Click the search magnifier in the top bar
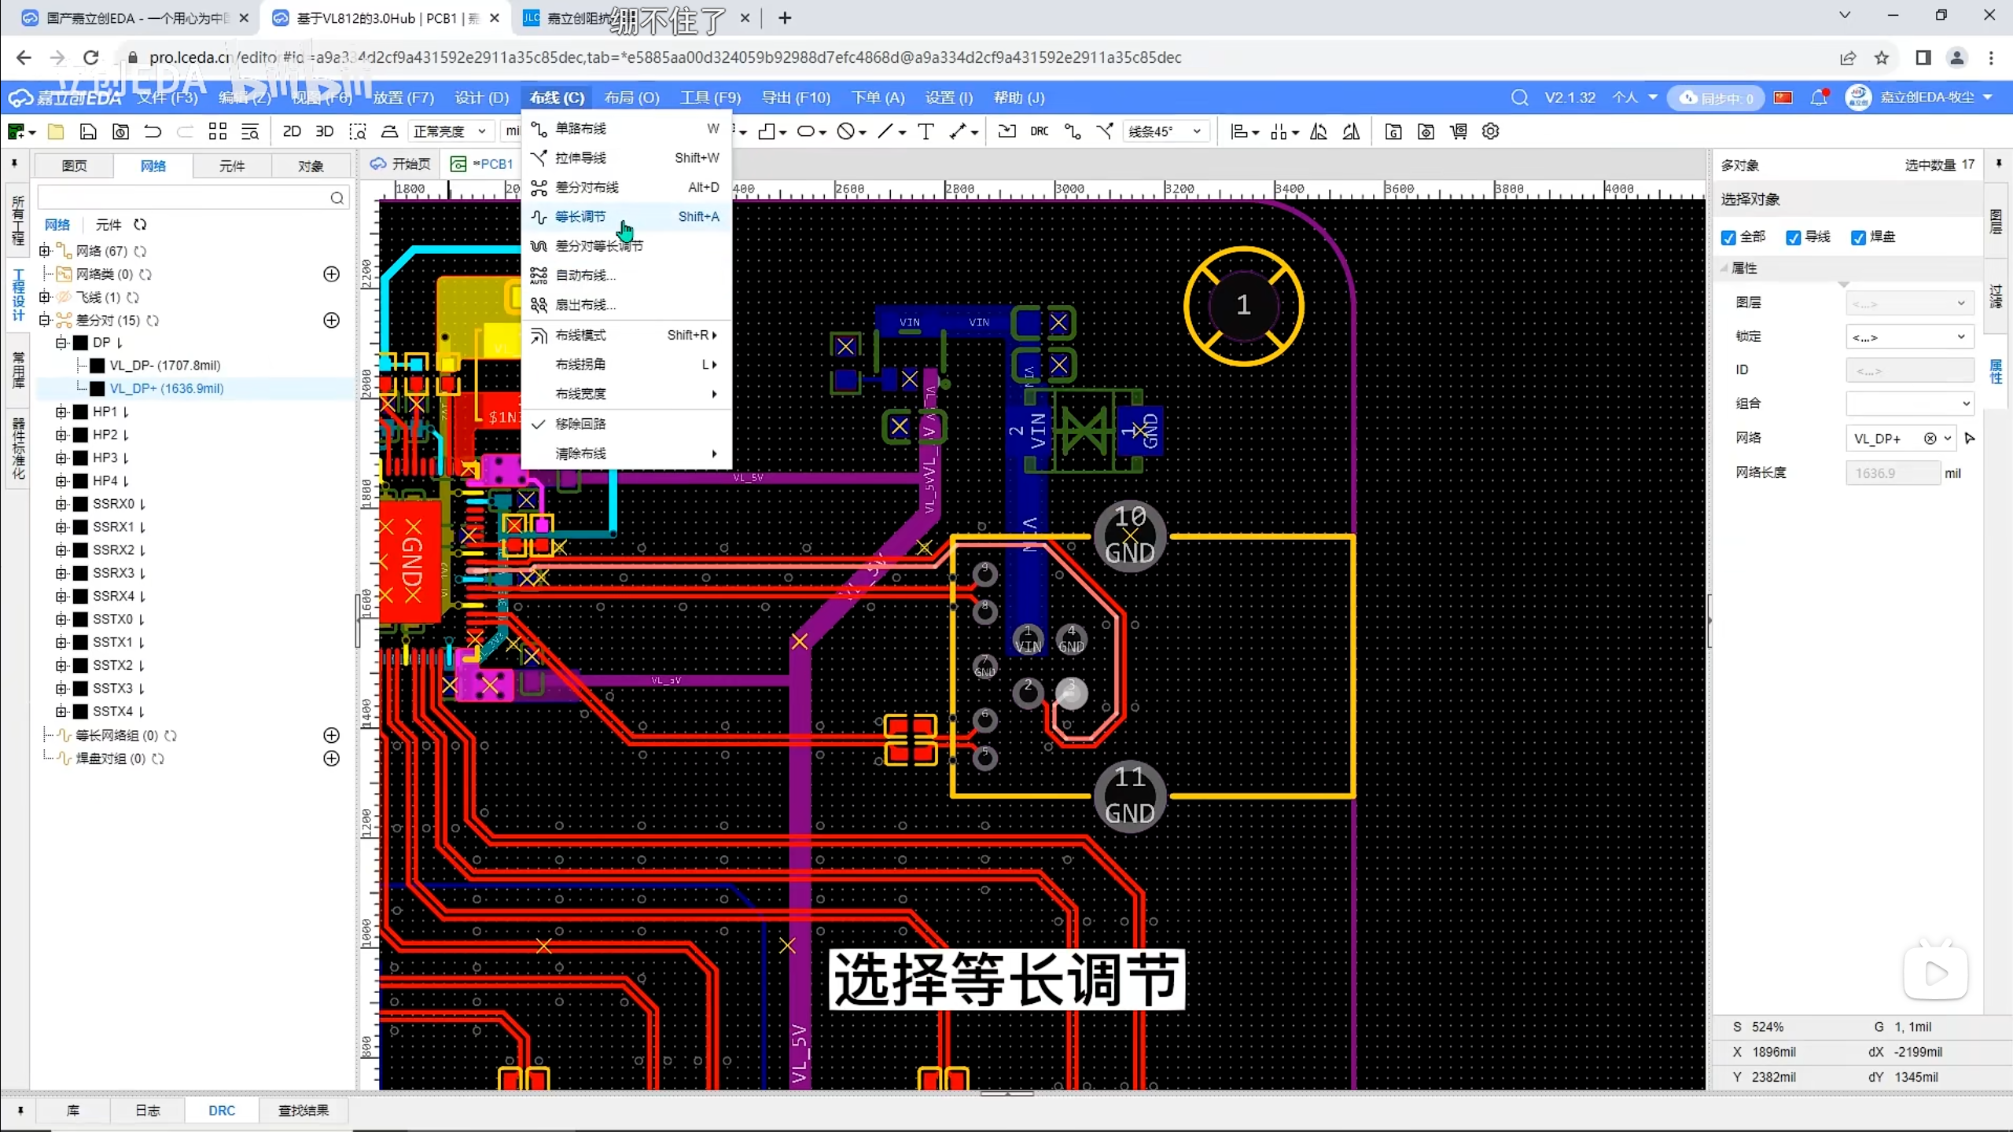The image size is (2013, 1132). tap(1519, 97)
